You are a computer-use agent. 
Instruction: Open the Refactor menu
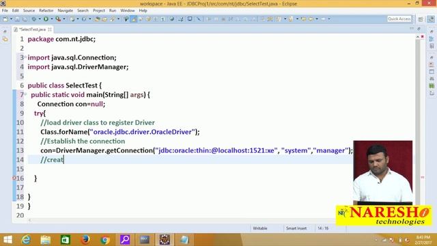click(x=46, y=11)
